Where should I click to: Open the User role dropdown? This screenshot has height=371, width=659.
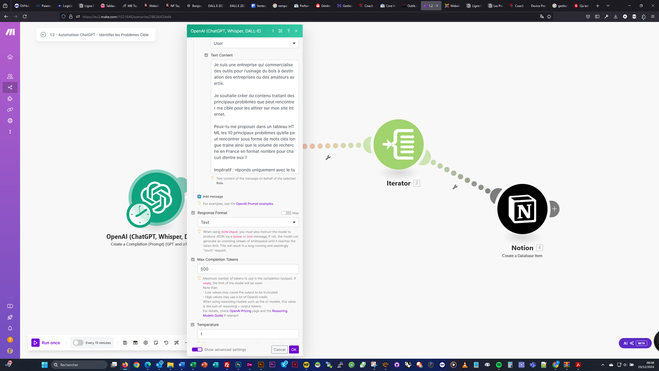click(254, 43)
